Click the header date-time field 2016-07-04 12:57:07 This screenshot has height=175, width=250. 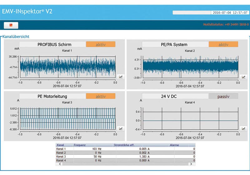(230, 12)
